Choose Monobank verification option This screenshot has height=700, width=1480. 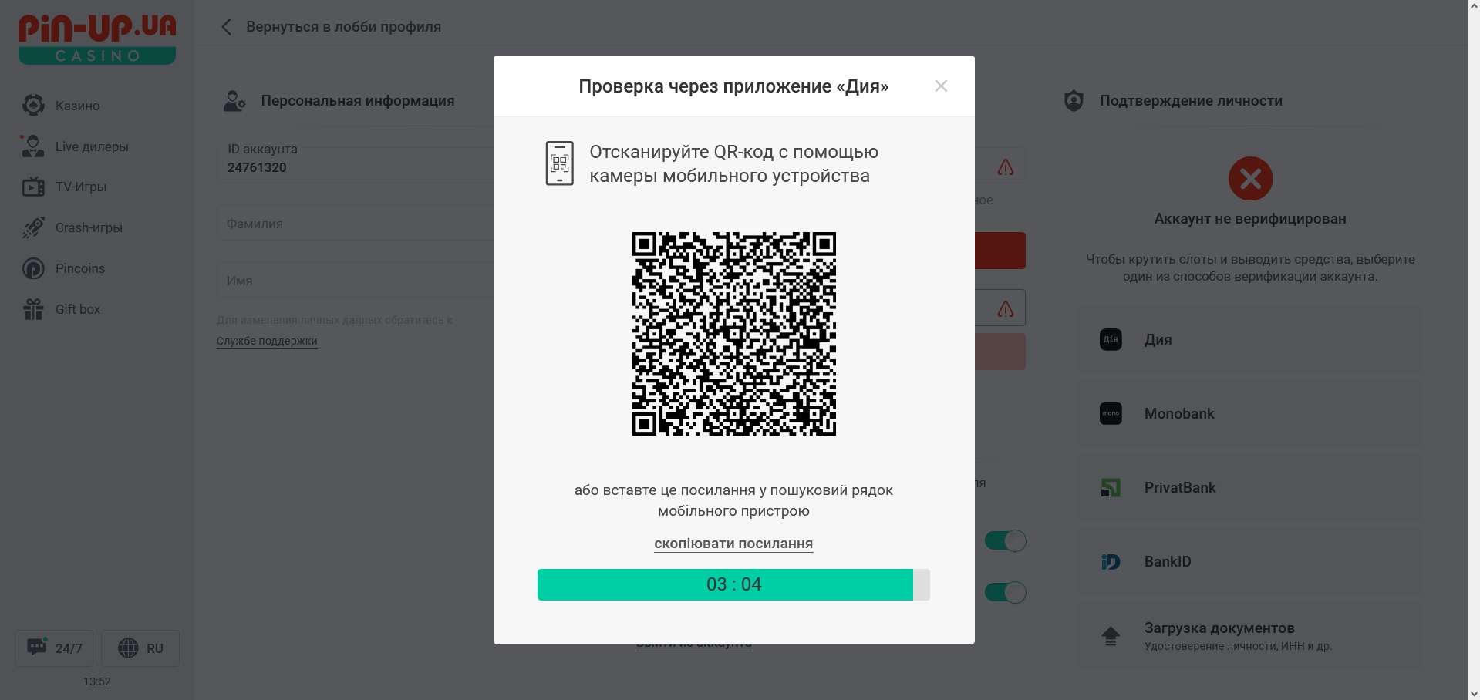(x=1249, y=413)
